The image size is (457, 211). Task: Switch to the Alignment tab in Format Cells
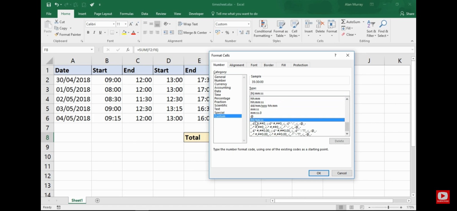pyautogui.click(x=236, y=65)
